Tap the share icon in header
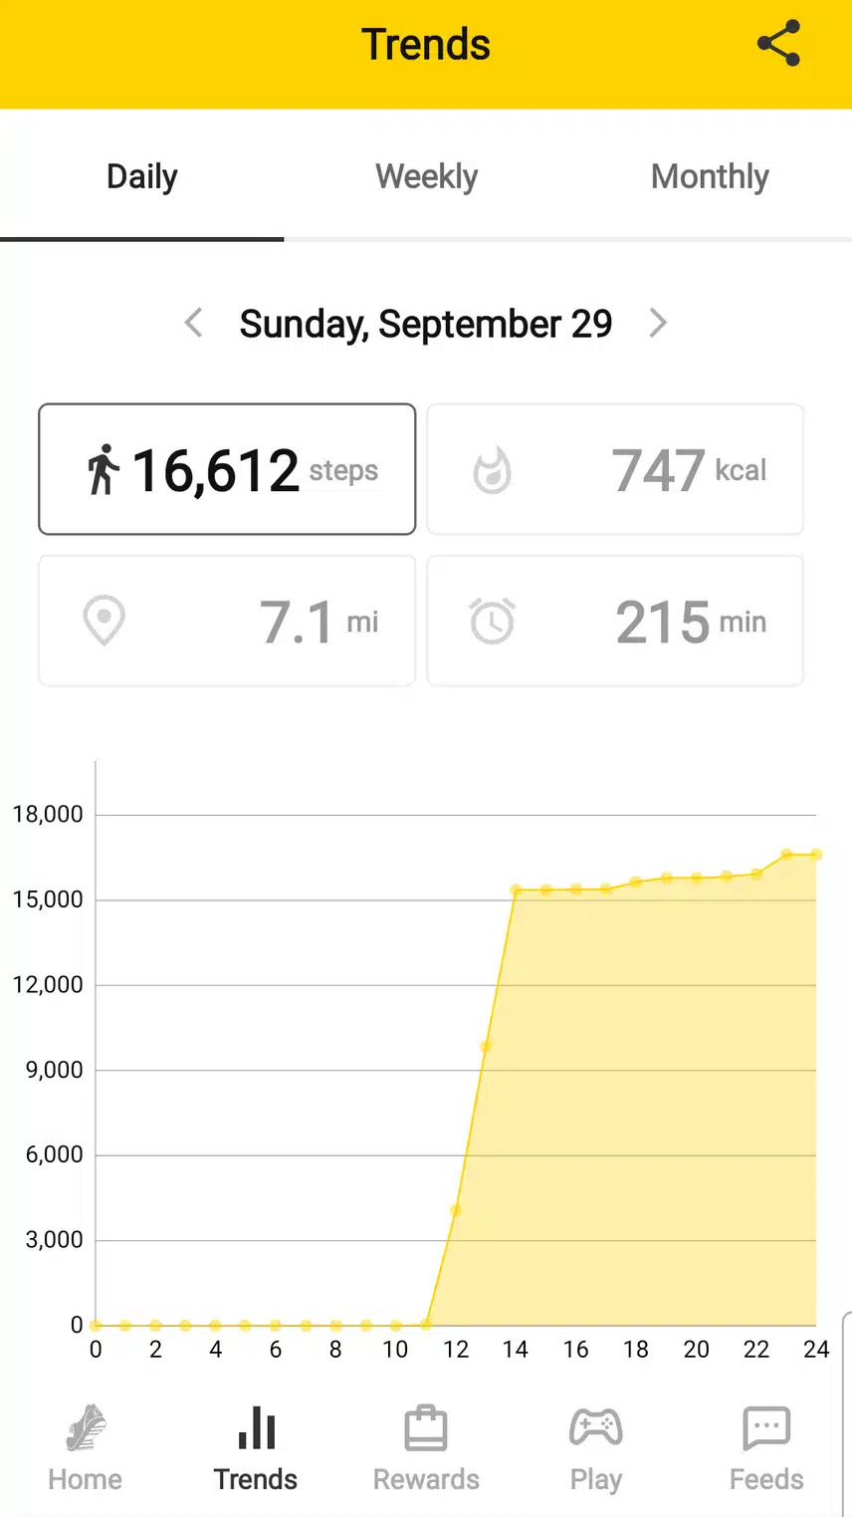Viewport: 852px width, 1517px height. click(x=778, y=44)
